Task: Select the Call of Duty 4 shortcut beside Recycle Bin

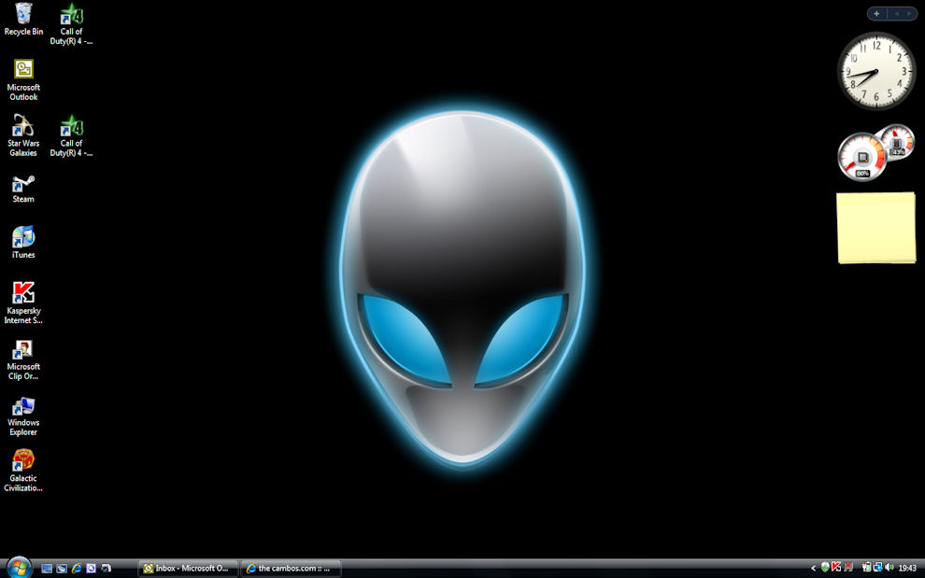Action: coord(71,24)
